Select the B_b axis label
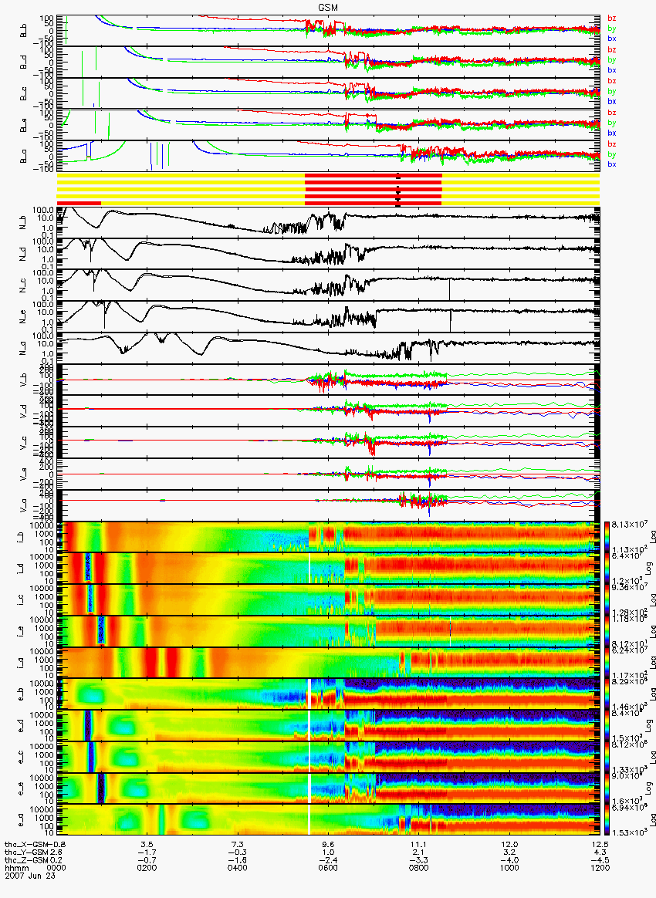This screenshot has width=656, height=898. (23, 30)
